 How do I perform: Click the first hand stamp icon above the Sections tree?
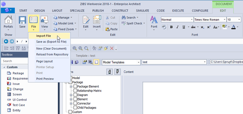point(110,72)
